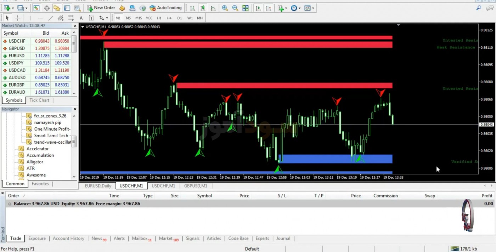Close the Terminal panel
The height and width of the screenshot is (252, 496).
click(2, 193)
